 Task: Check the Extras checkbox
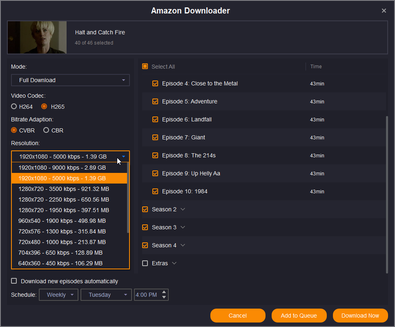pos(145,263)
